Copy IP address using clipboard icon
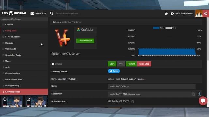 tap(132, 101)
